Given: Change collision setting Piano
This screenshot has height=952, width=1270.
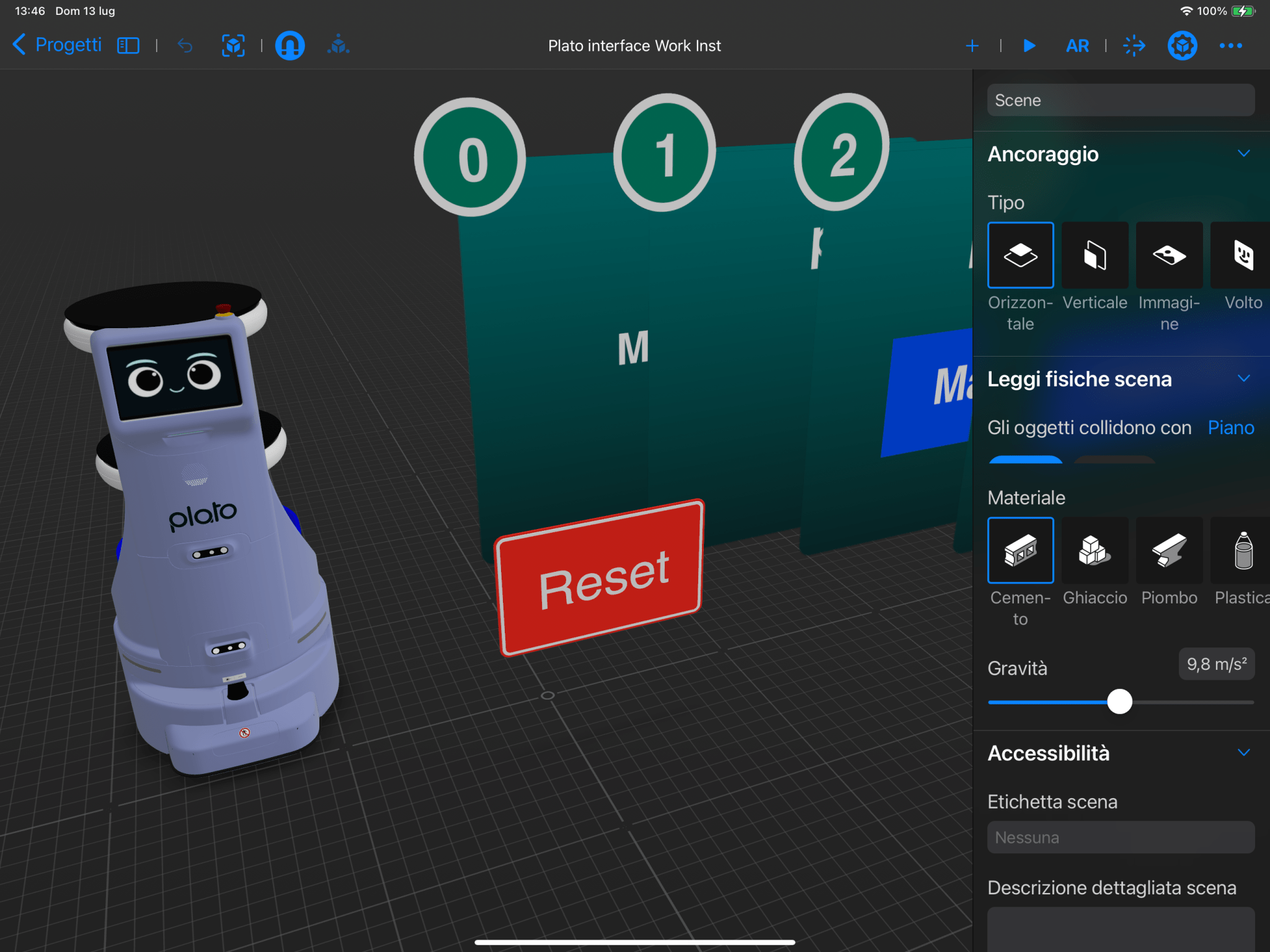Looking at the screenshot, I should (1231, 428).
